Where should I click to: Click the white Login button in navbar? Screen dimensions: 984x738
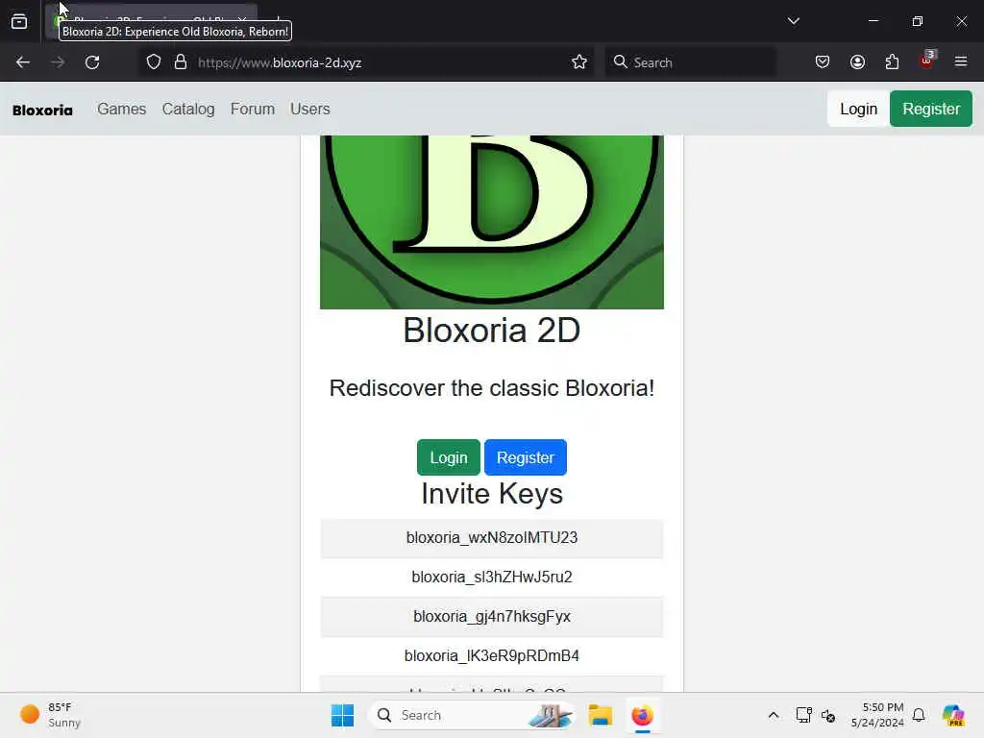(x=858, y=110)
